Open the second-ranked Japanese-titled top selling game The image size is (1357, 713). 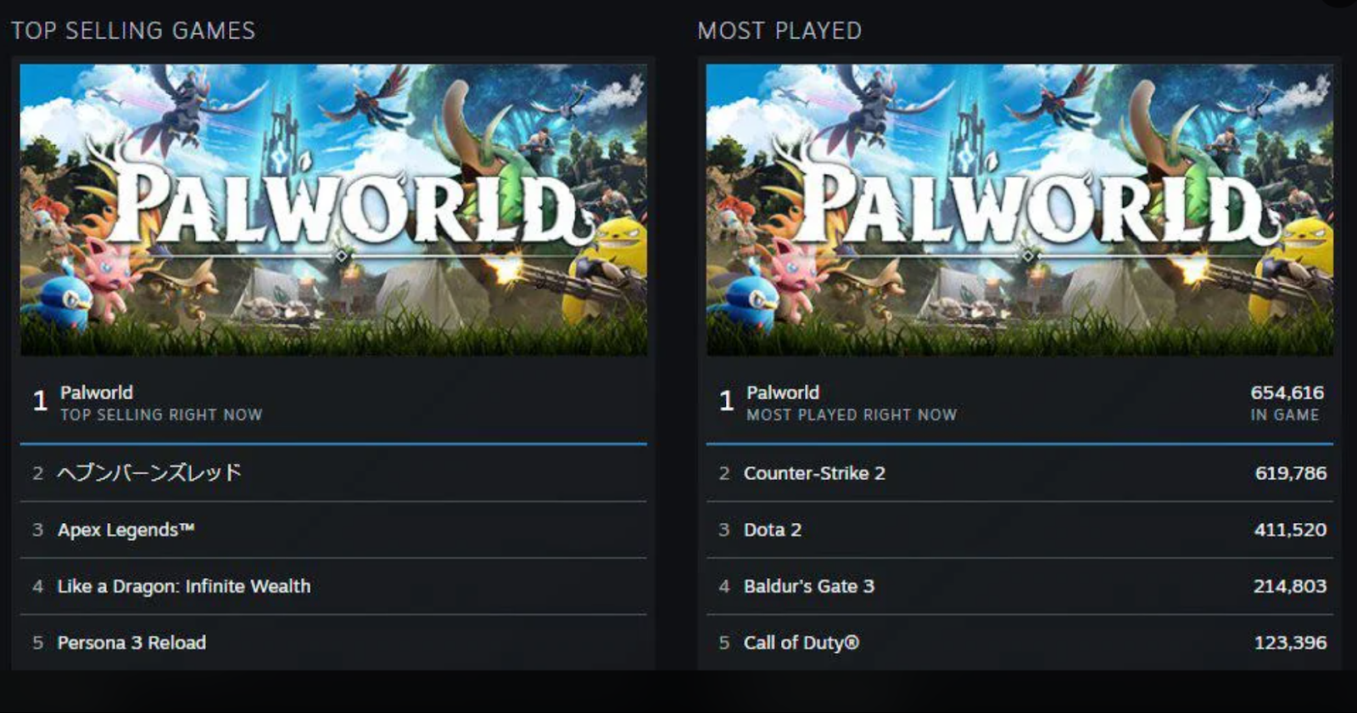[x=333, y=472]
